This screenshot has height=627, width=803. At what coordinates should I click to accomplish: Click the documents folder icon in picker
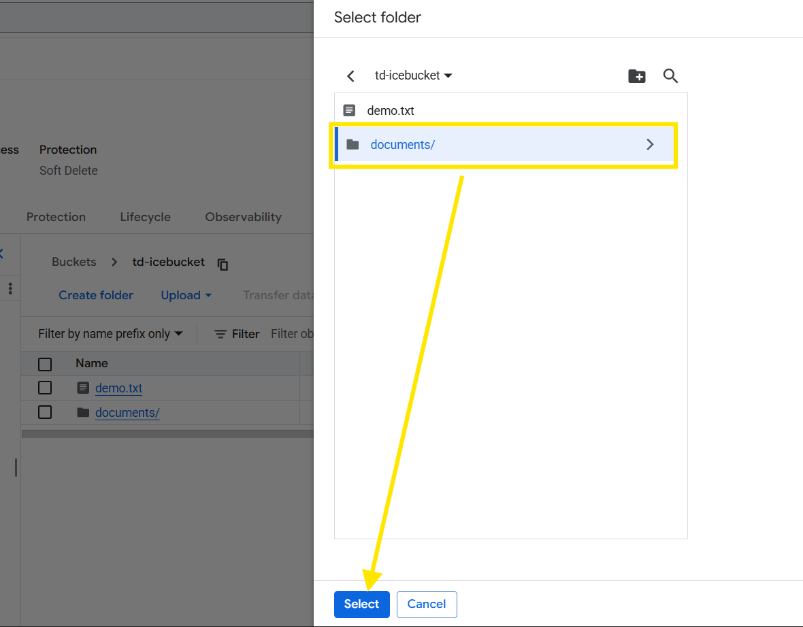tap(353, 144)
